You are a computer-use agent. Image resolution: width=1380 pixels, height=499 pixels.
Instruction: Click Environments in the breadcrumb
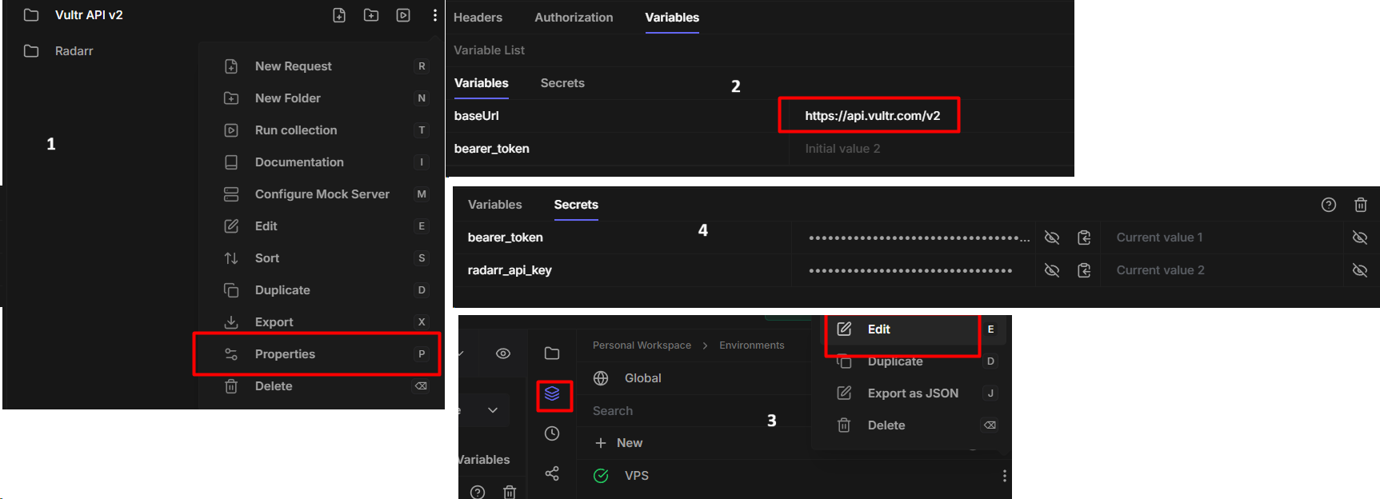(x=751, y=345)
